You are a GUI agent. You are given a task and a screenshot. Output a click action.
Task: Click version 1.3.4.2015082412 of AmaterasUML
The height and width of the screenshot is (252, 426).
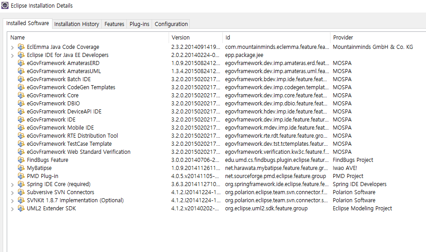click(196, 71)
